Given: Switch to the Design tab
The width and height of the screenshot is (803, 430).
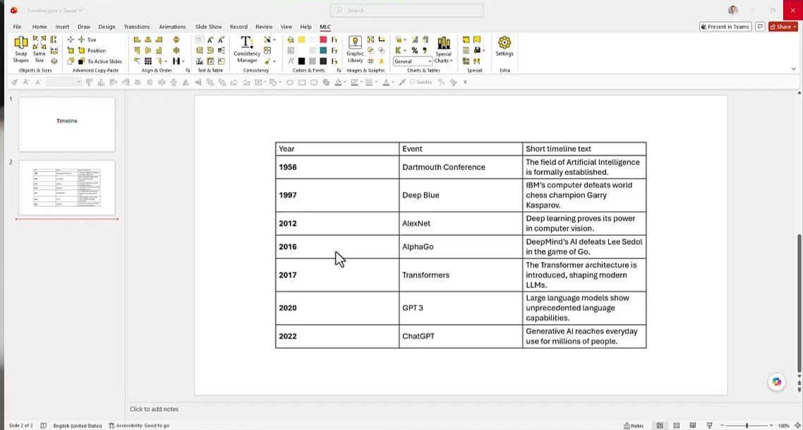Looking at the screenshot, I should click(x=107, y=27).
